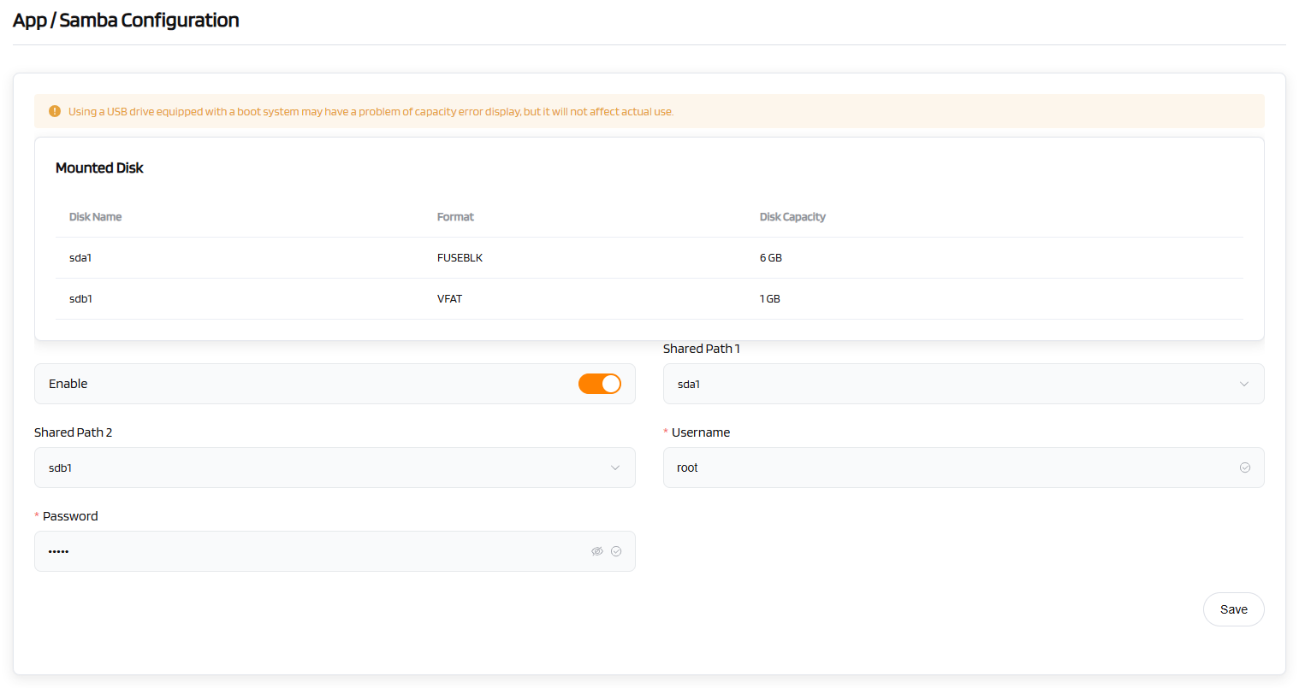Click the USB drive capacity warning message text
Viewport: 1299px width, 688px height.
click(x=371, y=112)
